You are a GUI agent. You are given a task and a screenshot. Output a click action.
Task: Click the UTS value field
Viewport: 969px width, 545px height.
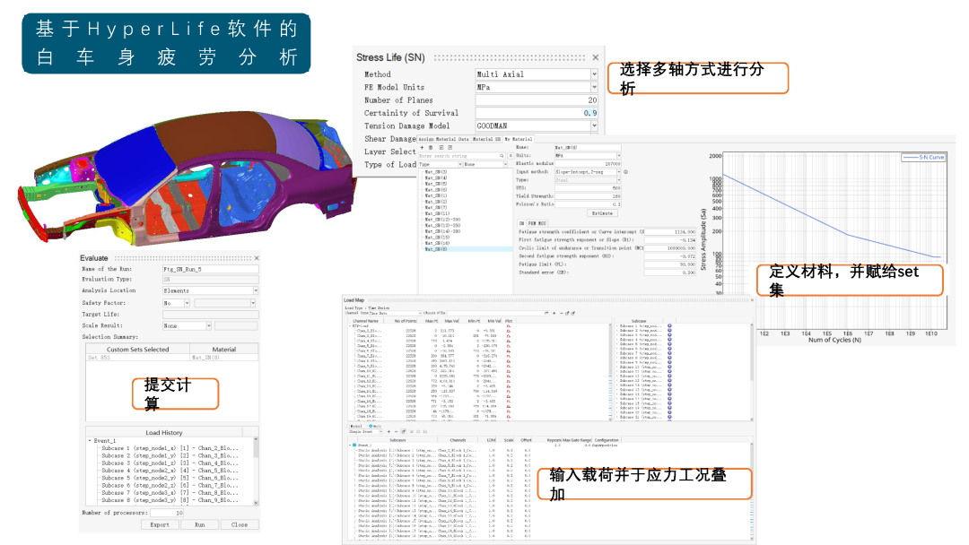click(587, 187)
